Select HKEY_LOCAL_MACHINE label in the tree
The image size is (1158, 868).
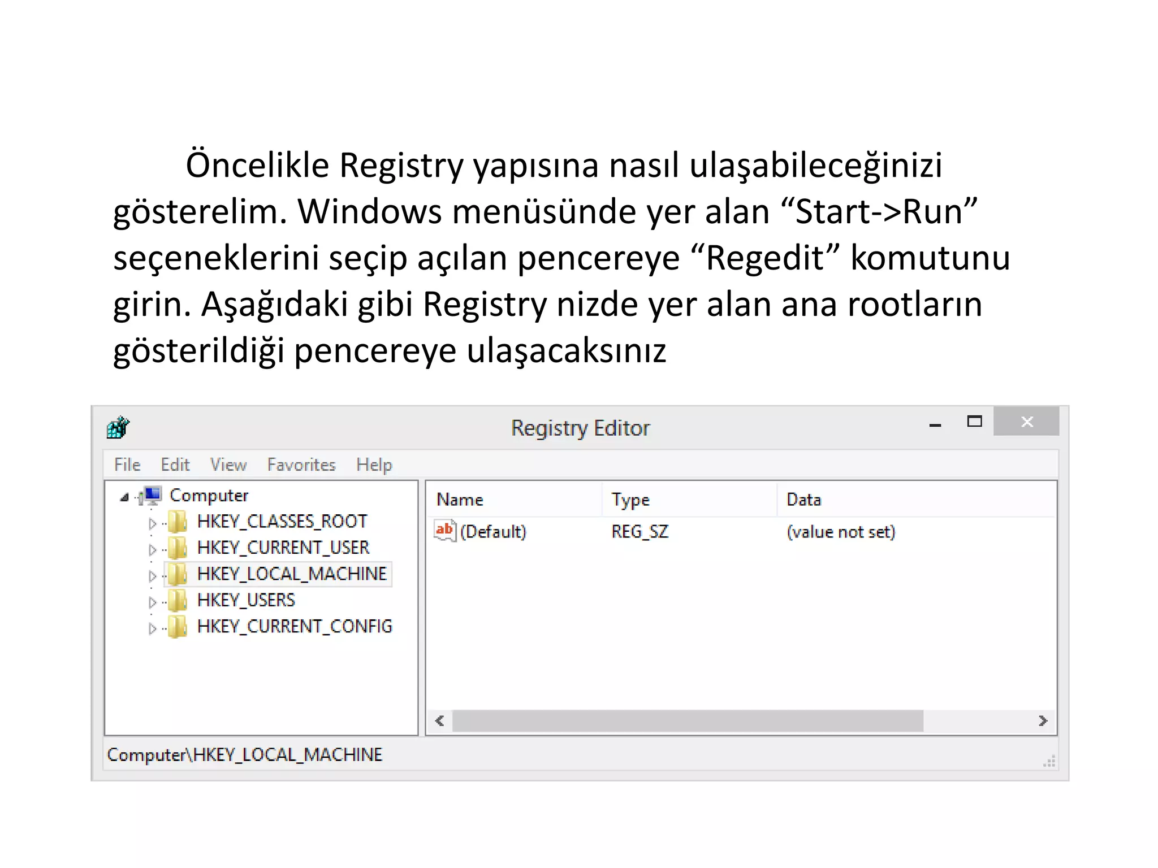coord(292,574)
